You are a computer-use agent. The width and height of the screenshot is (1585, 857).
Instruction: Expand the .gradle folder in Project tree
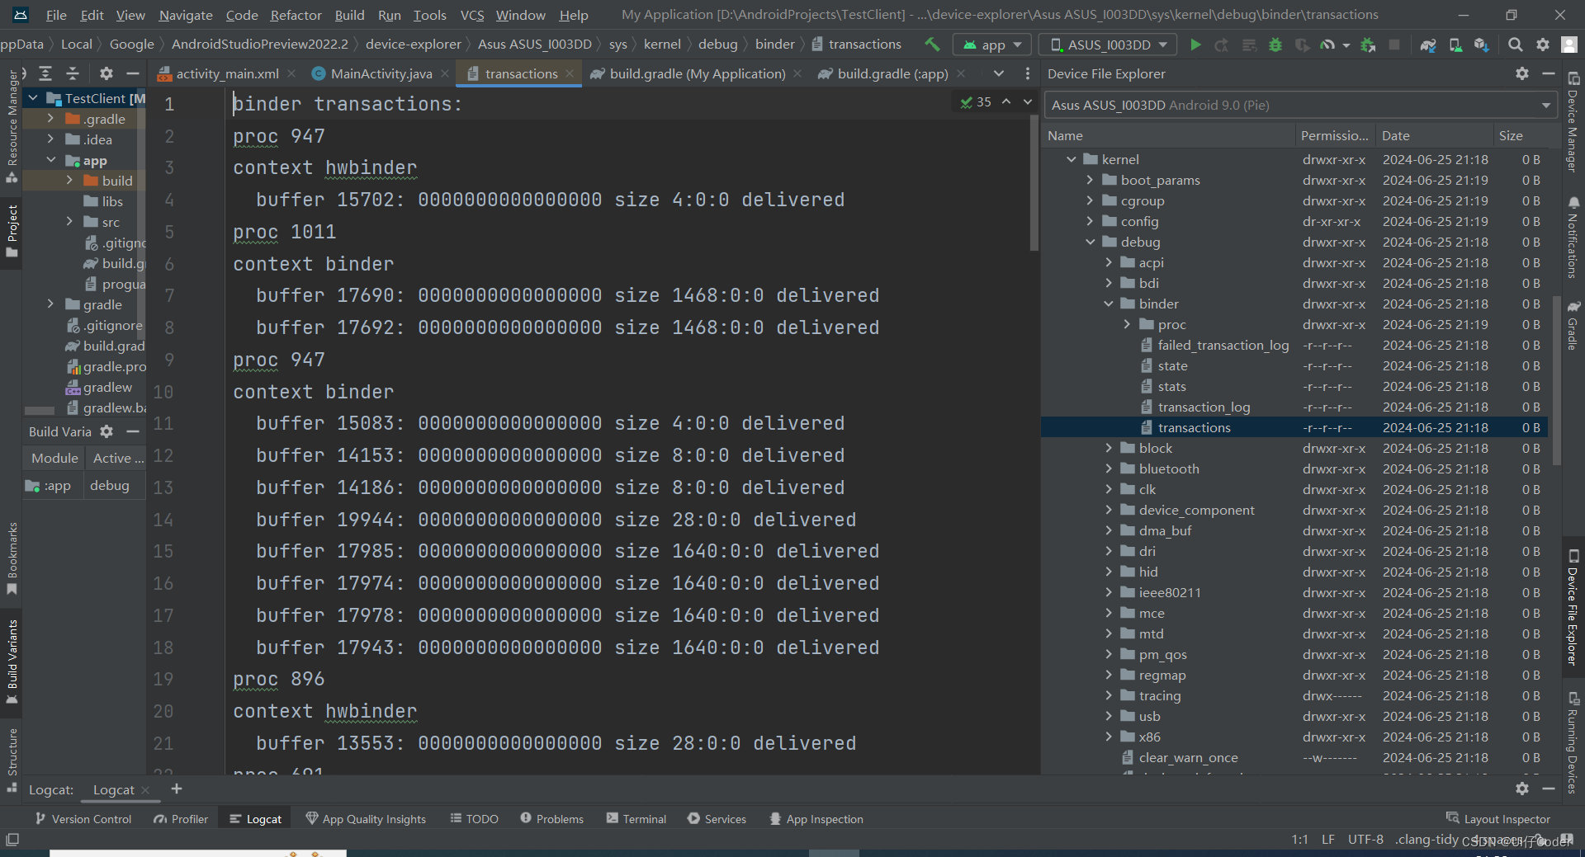point(50,119)
